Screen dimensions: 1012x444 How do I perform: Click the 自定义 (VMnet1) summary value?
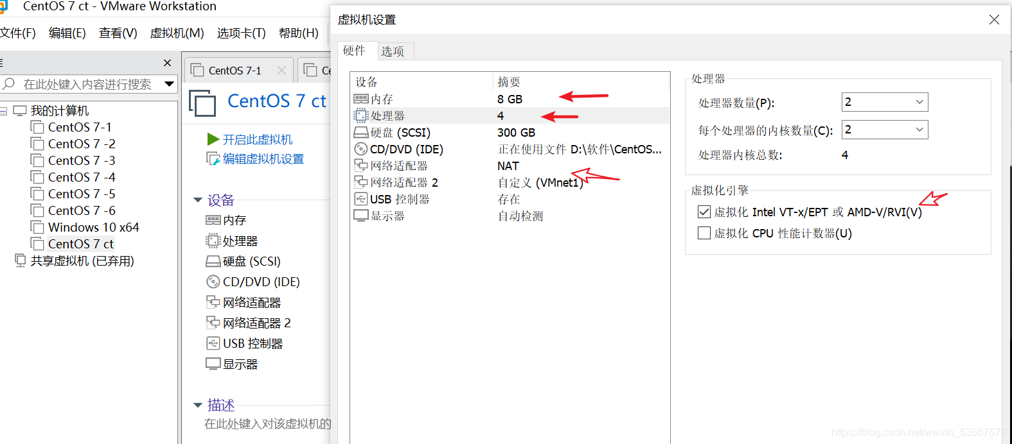point(540,182)
